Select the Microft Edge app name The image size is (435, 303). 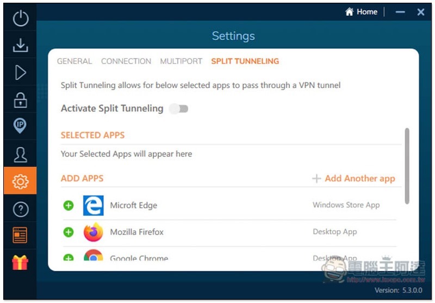[134, 205]
